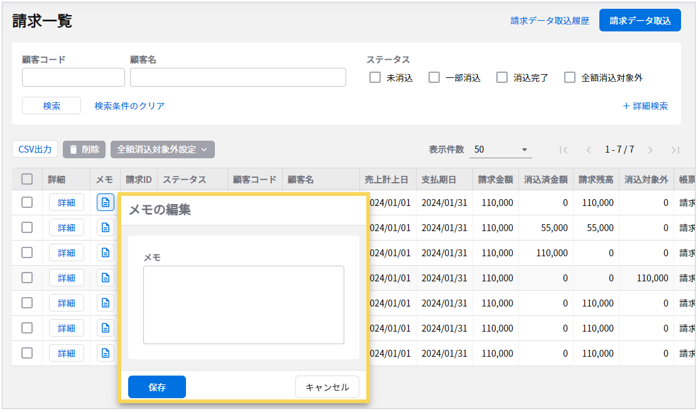Check the 未消込 status checkbox
This screenshot has height=412, width=698.
click(x=375, y=78)
